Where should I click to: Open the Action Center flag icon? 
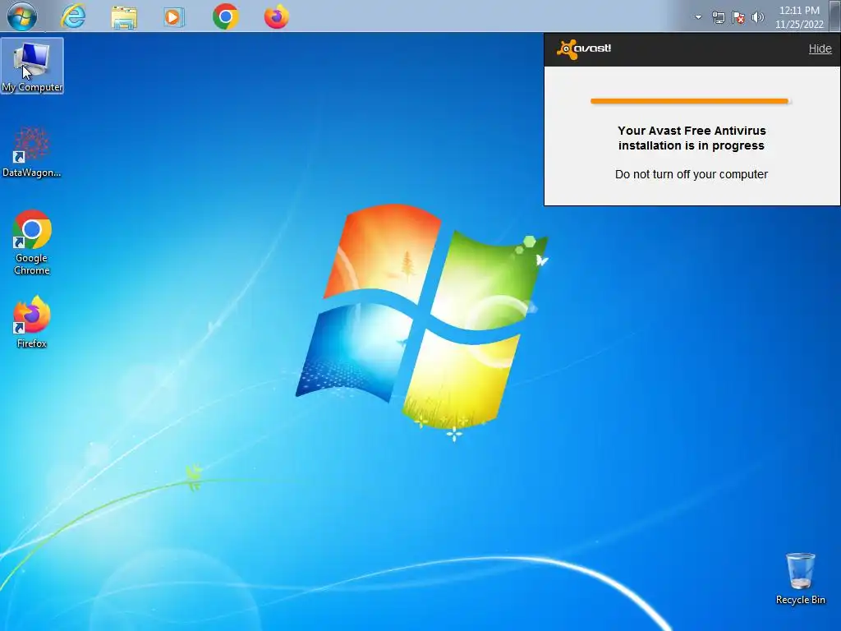click(738, 18)
